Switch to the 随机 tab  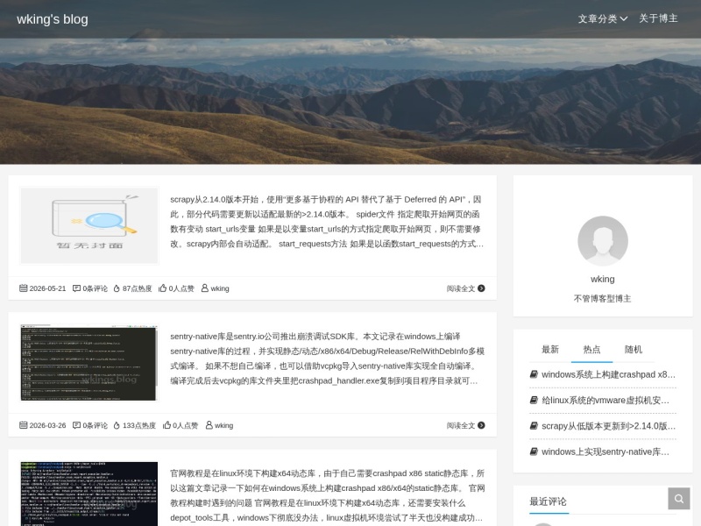coord(634,349)
